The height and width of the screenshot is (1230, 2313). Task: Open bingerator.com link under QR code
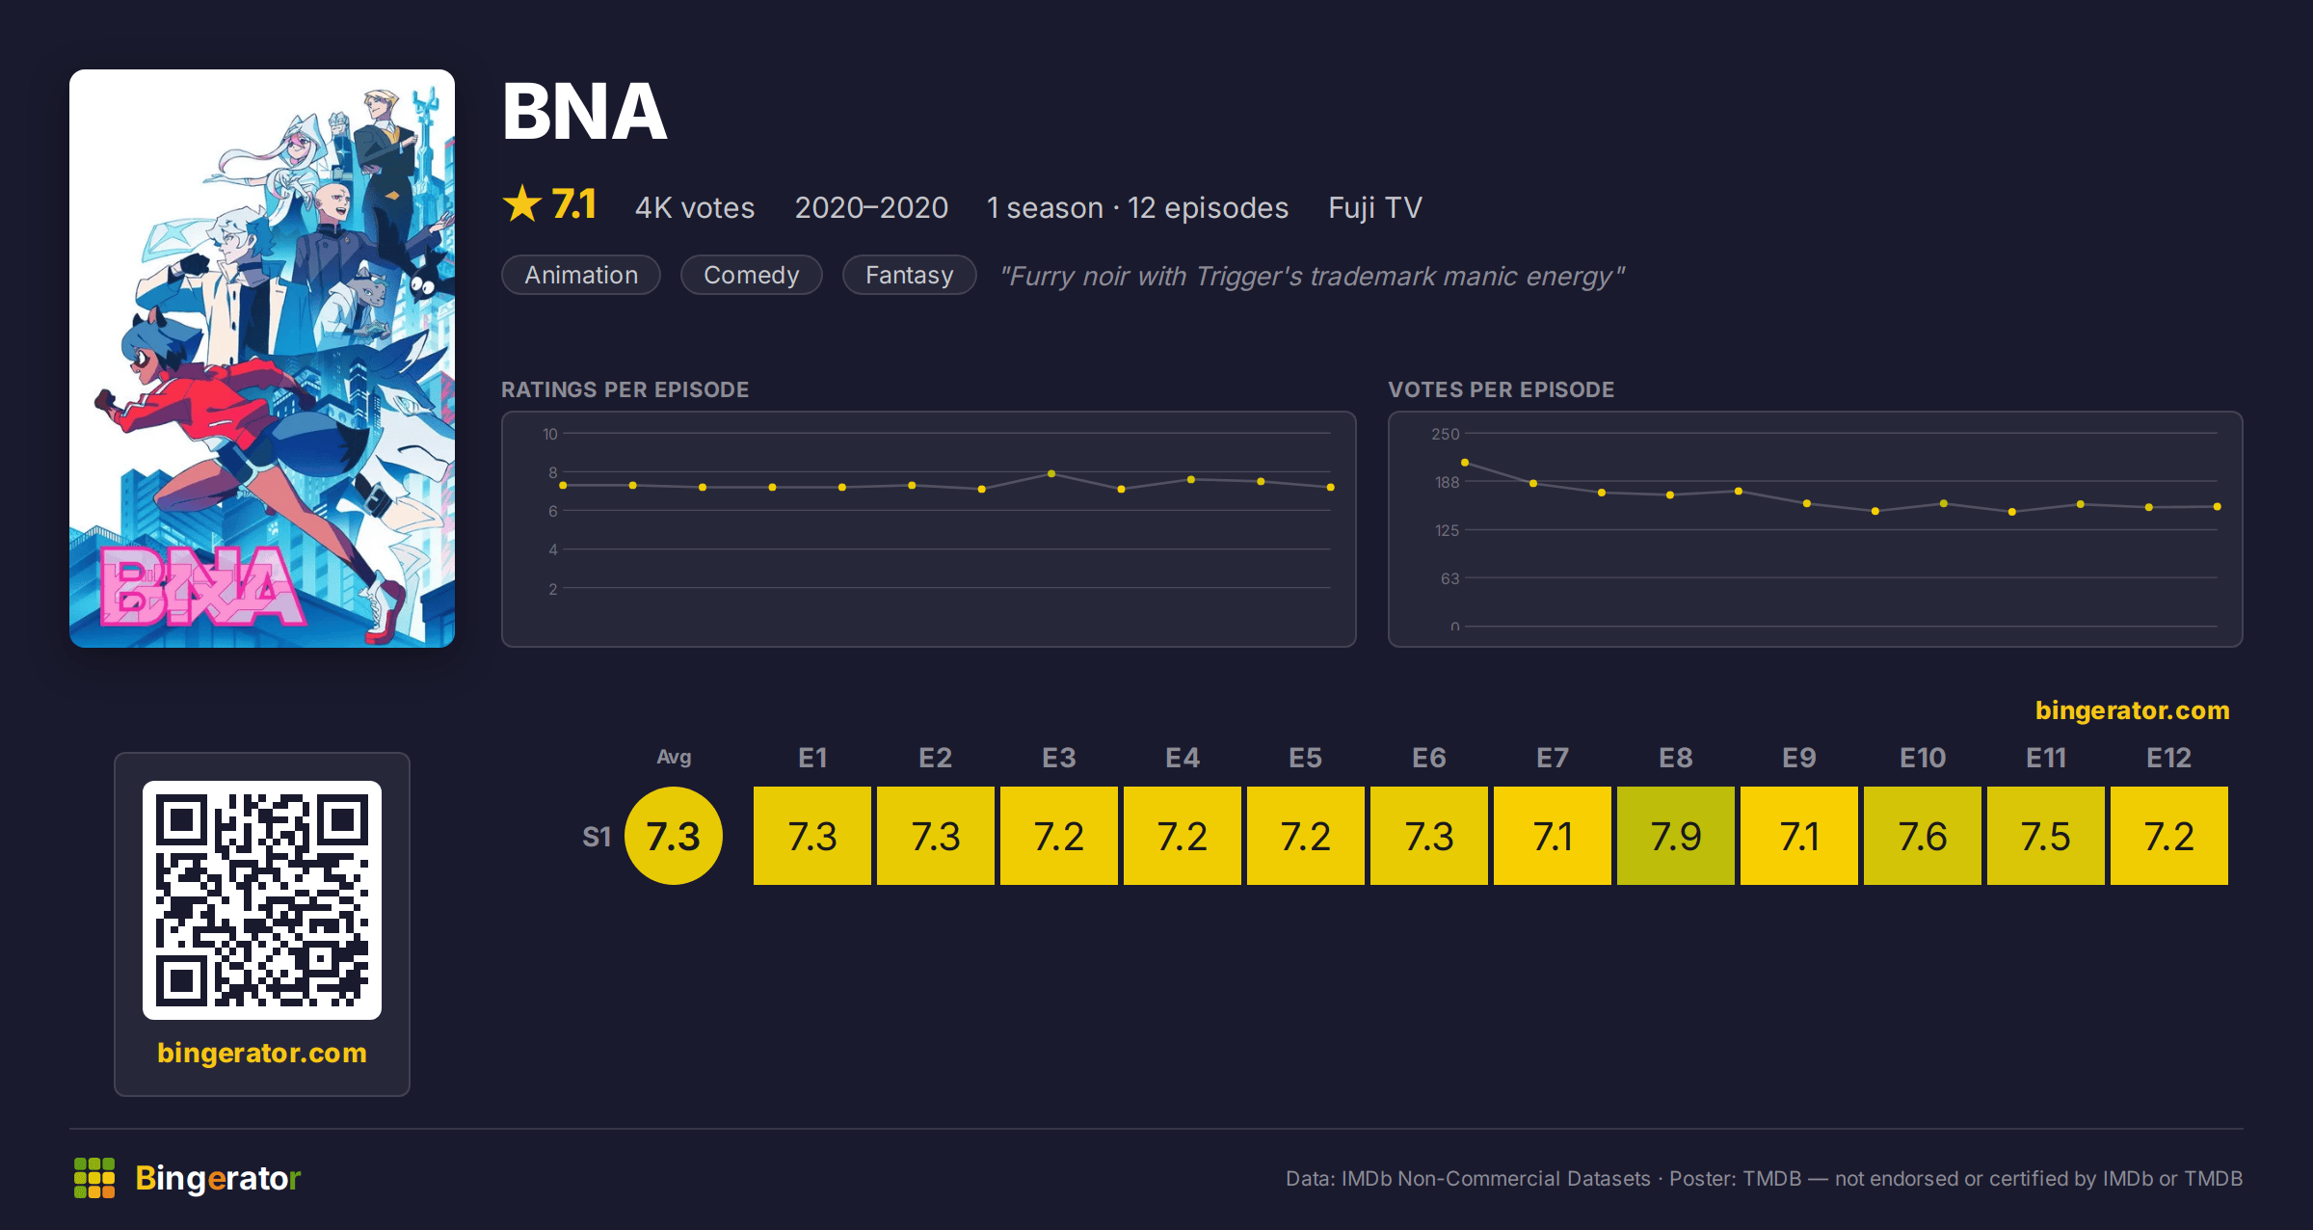tap(262, 1053)
